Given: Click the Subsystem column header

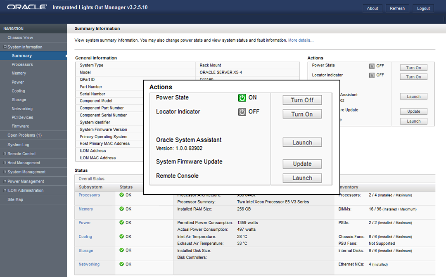Looking at the screenshot, I should click(90, 187).
